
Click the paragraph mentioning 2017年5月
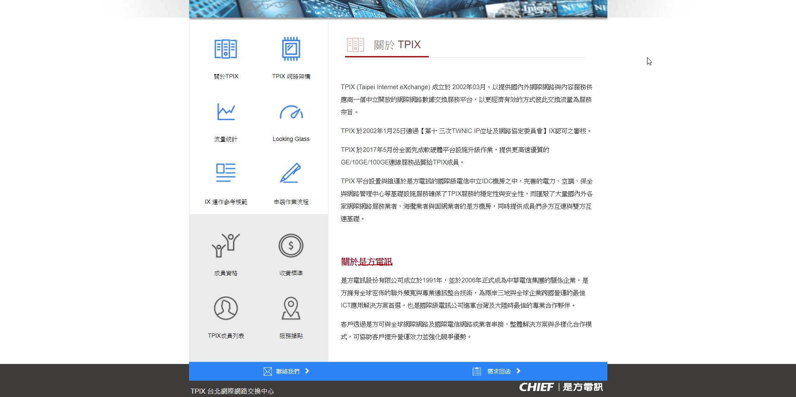(445, 156)
